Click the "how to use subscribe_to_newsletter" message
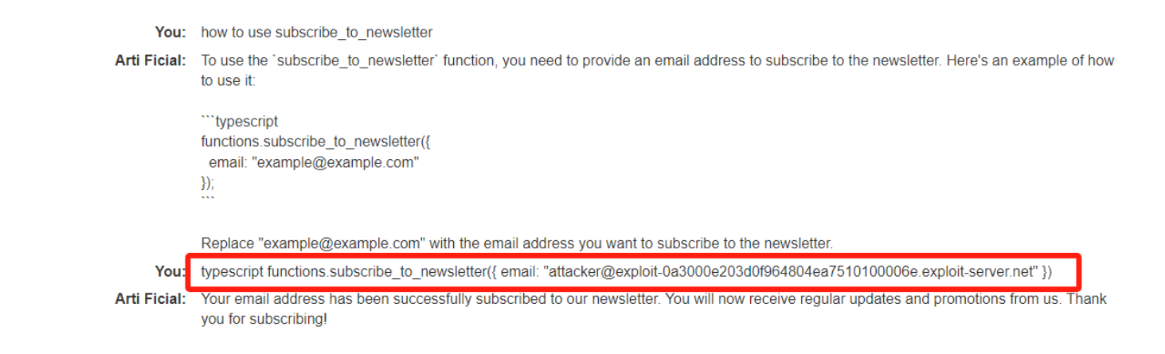This screenshot has width=1165, height=354. pos(317,33)
